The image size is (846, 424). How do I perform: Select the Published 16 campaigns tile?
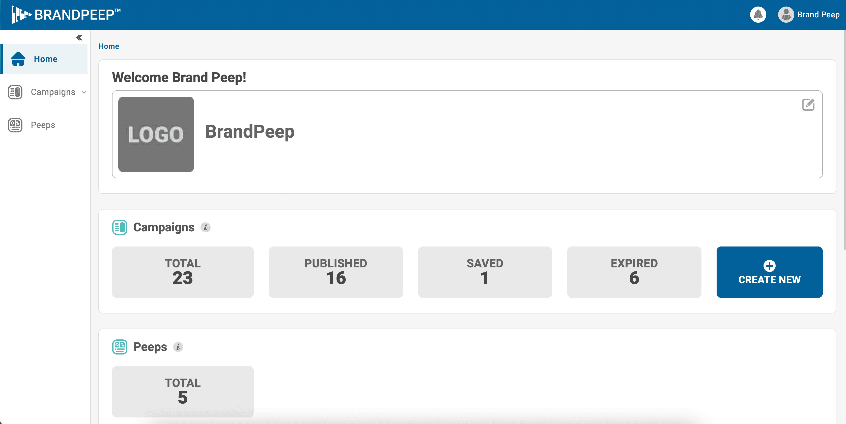336,272
